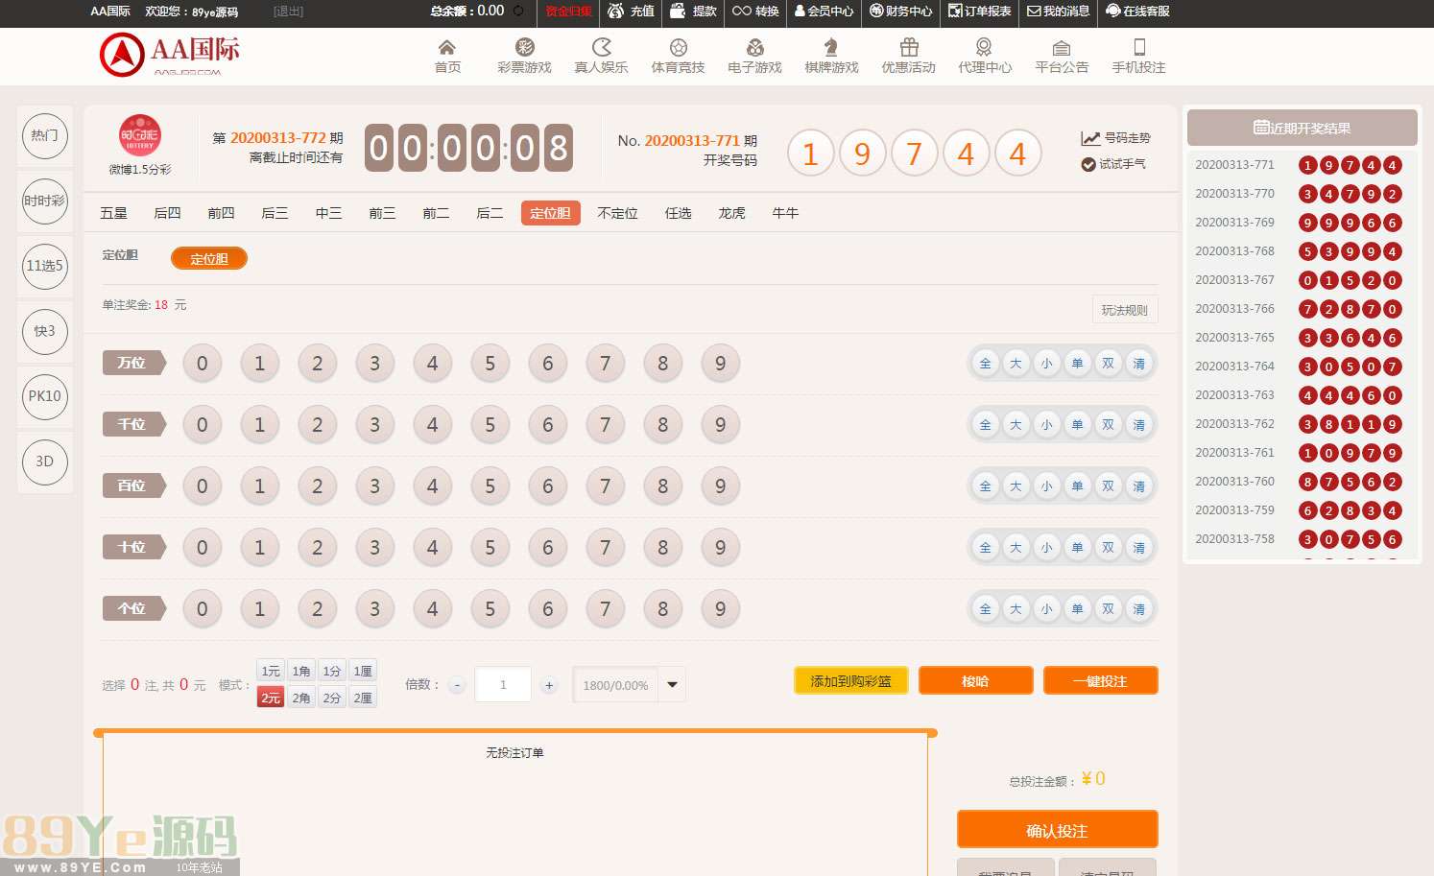The width and height of the screenshot is (1434, 876).
Task: Click the 一键投注 quick bet button
Action: point(1100,680)
